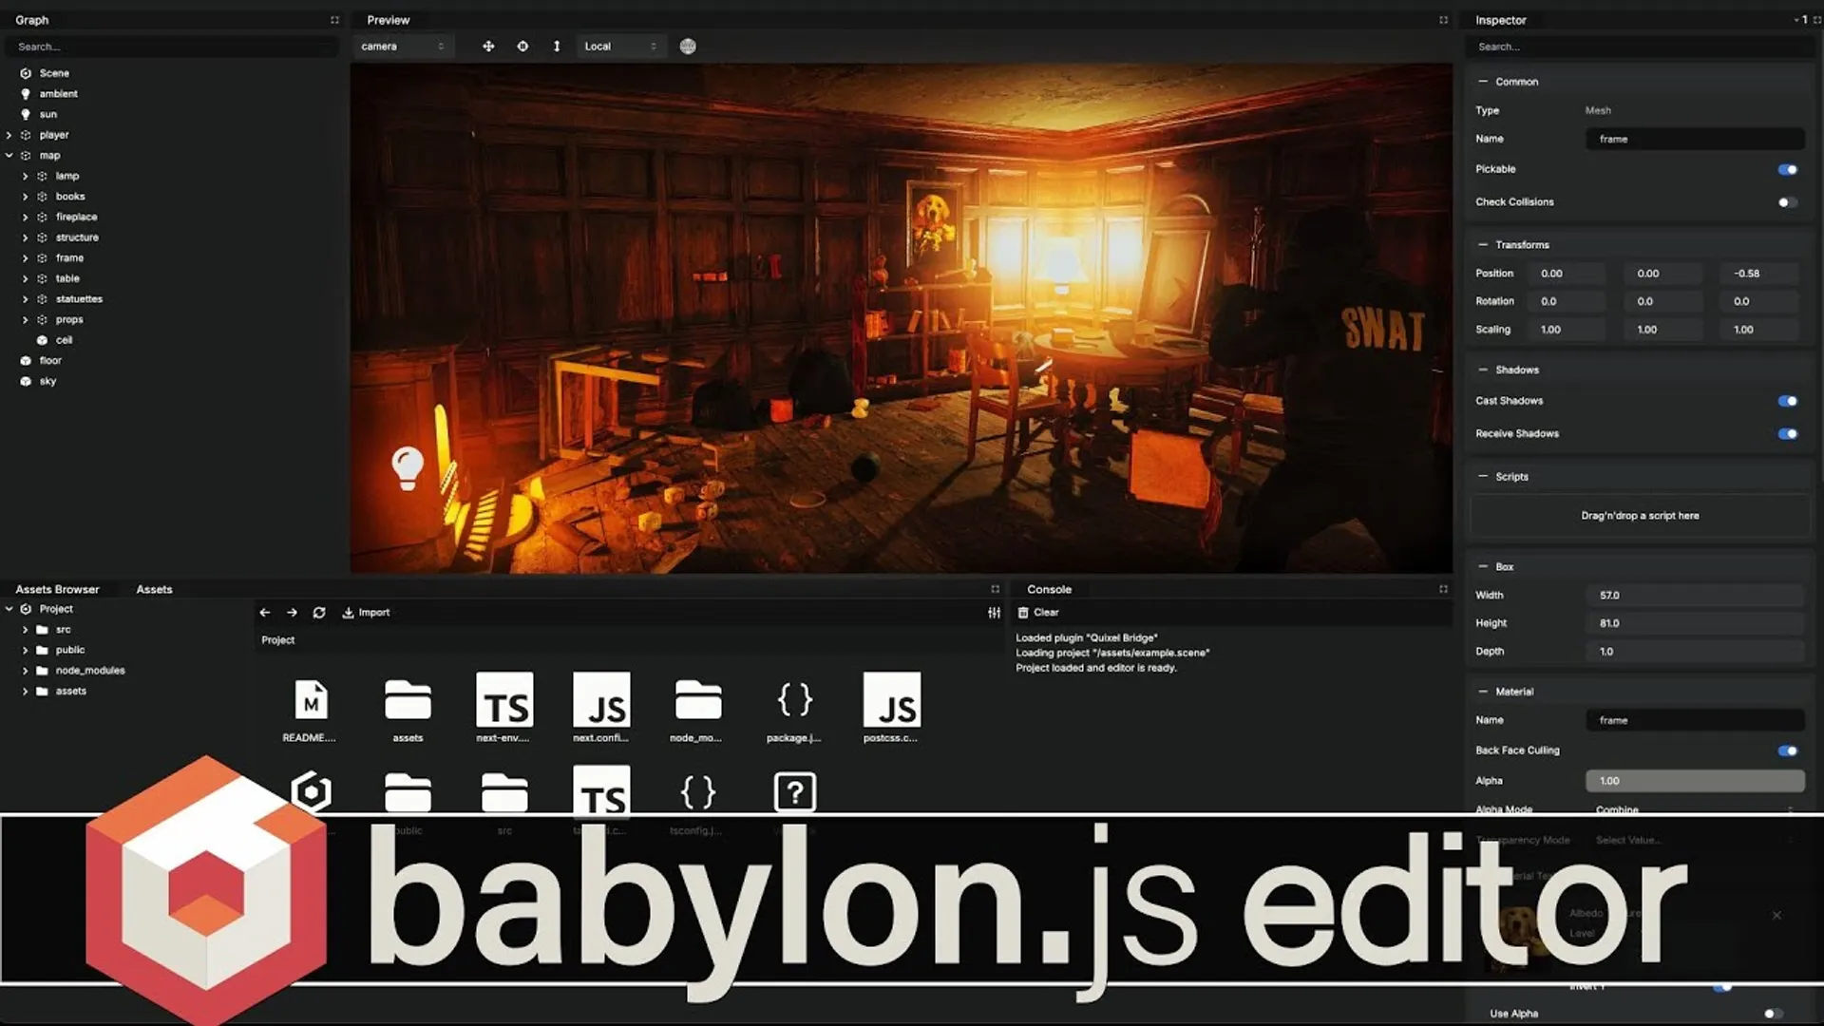
Task: Open assets filter settings icon
Action: [994, 613]
